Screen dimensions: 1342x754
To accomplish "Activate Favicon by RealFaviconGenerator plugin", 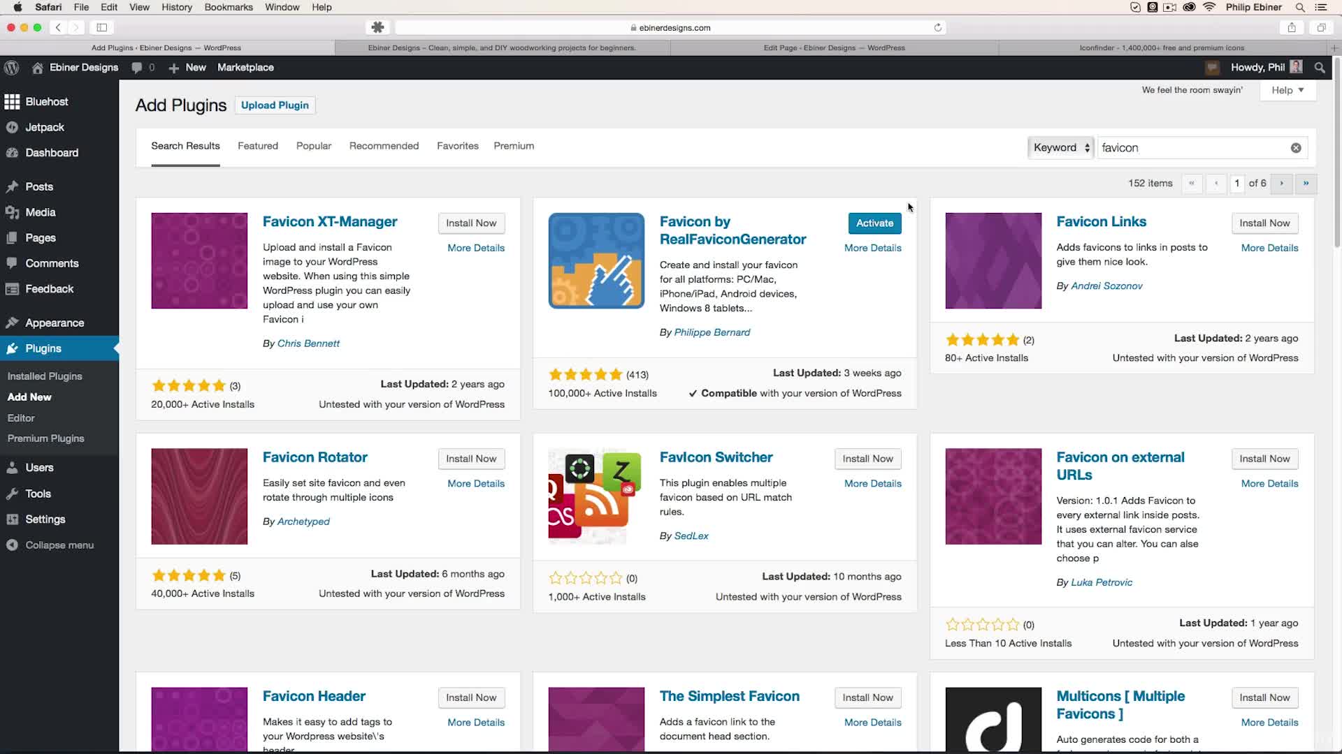I will pyautogui.click(x=874, y=223).
